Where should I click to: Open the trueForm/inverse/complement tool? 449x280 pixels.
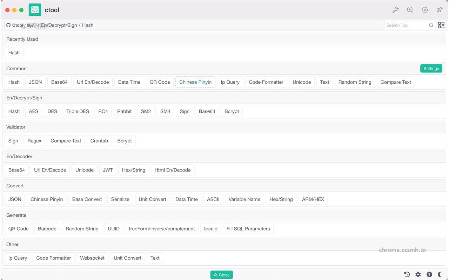pos(162,229)
